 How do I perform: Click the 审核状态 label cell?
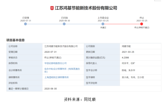point(24,58)
